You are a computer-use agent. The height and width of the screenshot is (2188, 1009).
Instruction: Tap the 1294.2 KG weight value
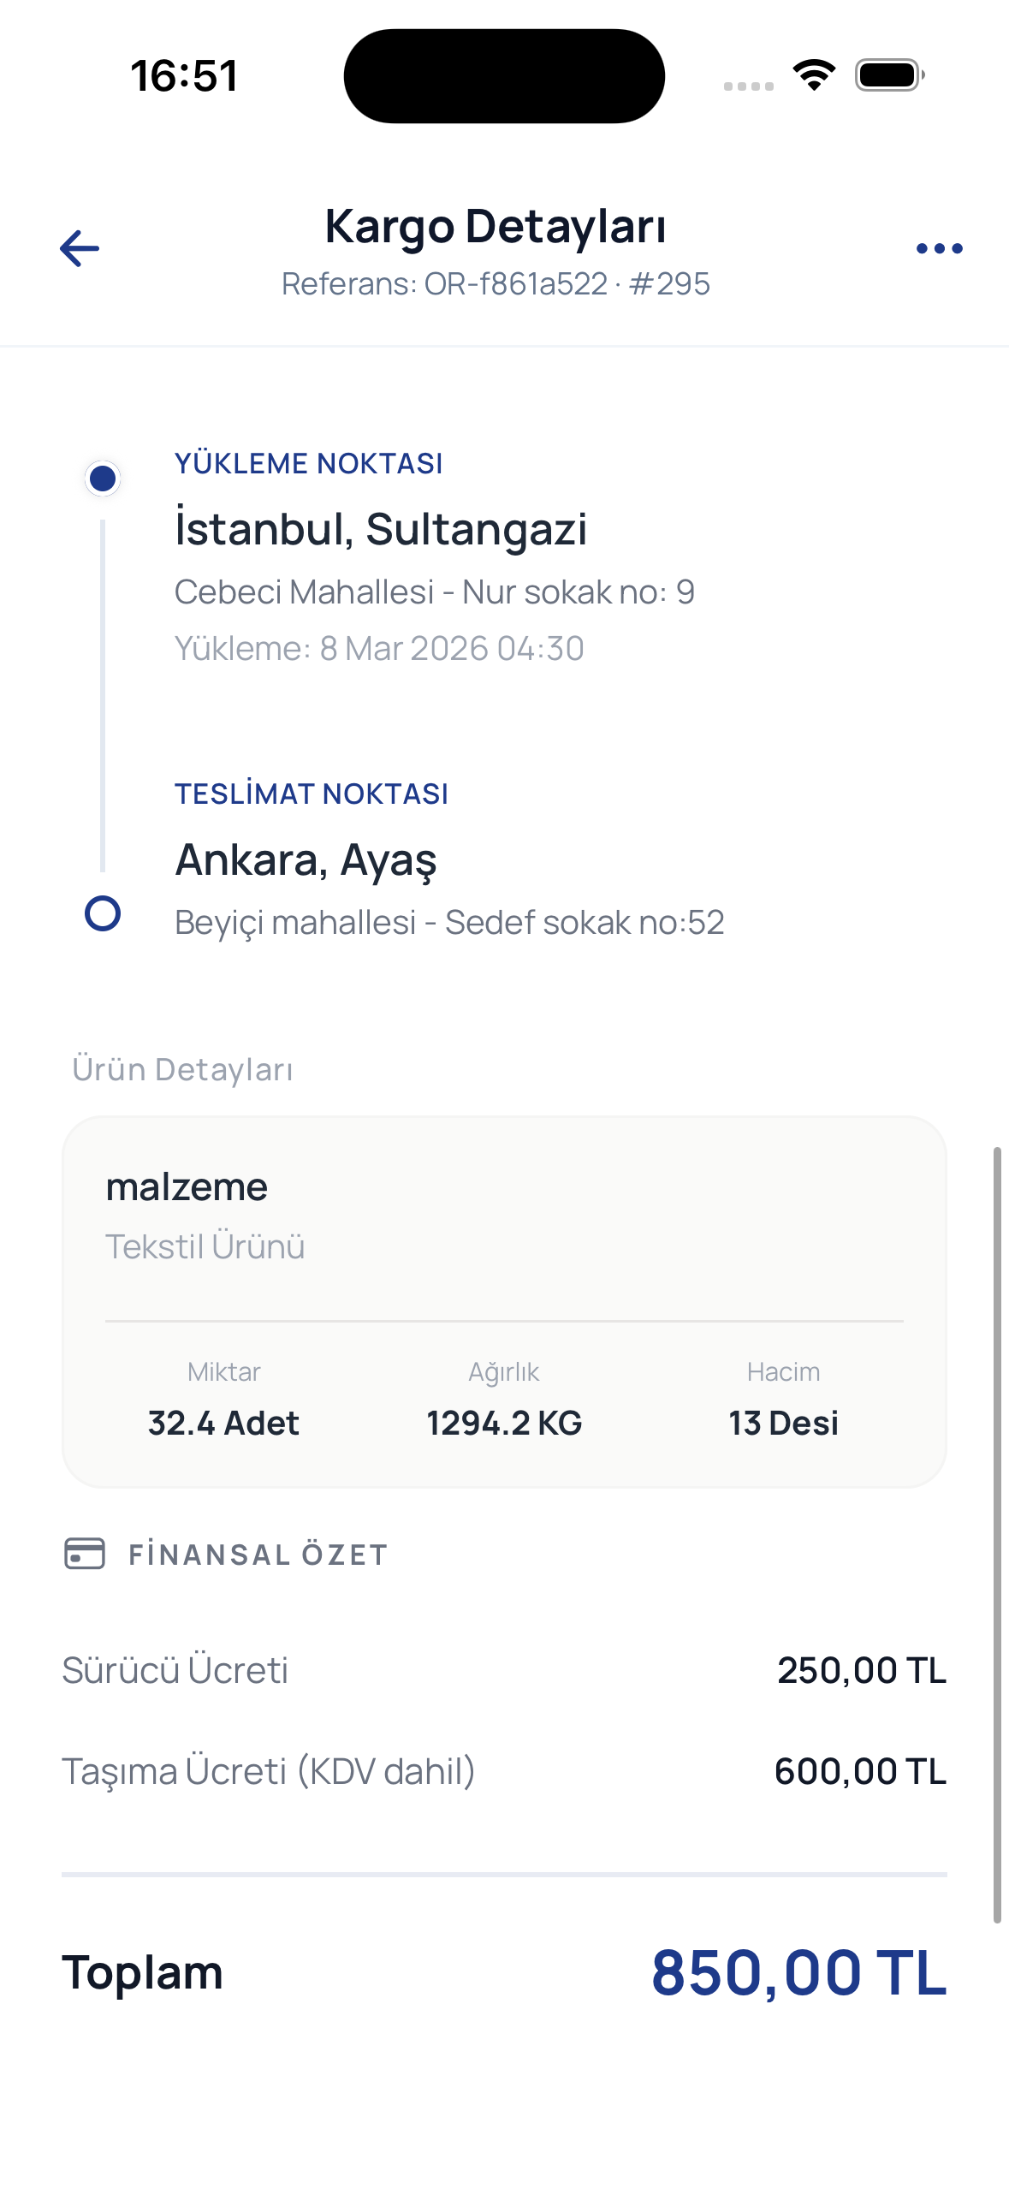[x=504, y=1423]
